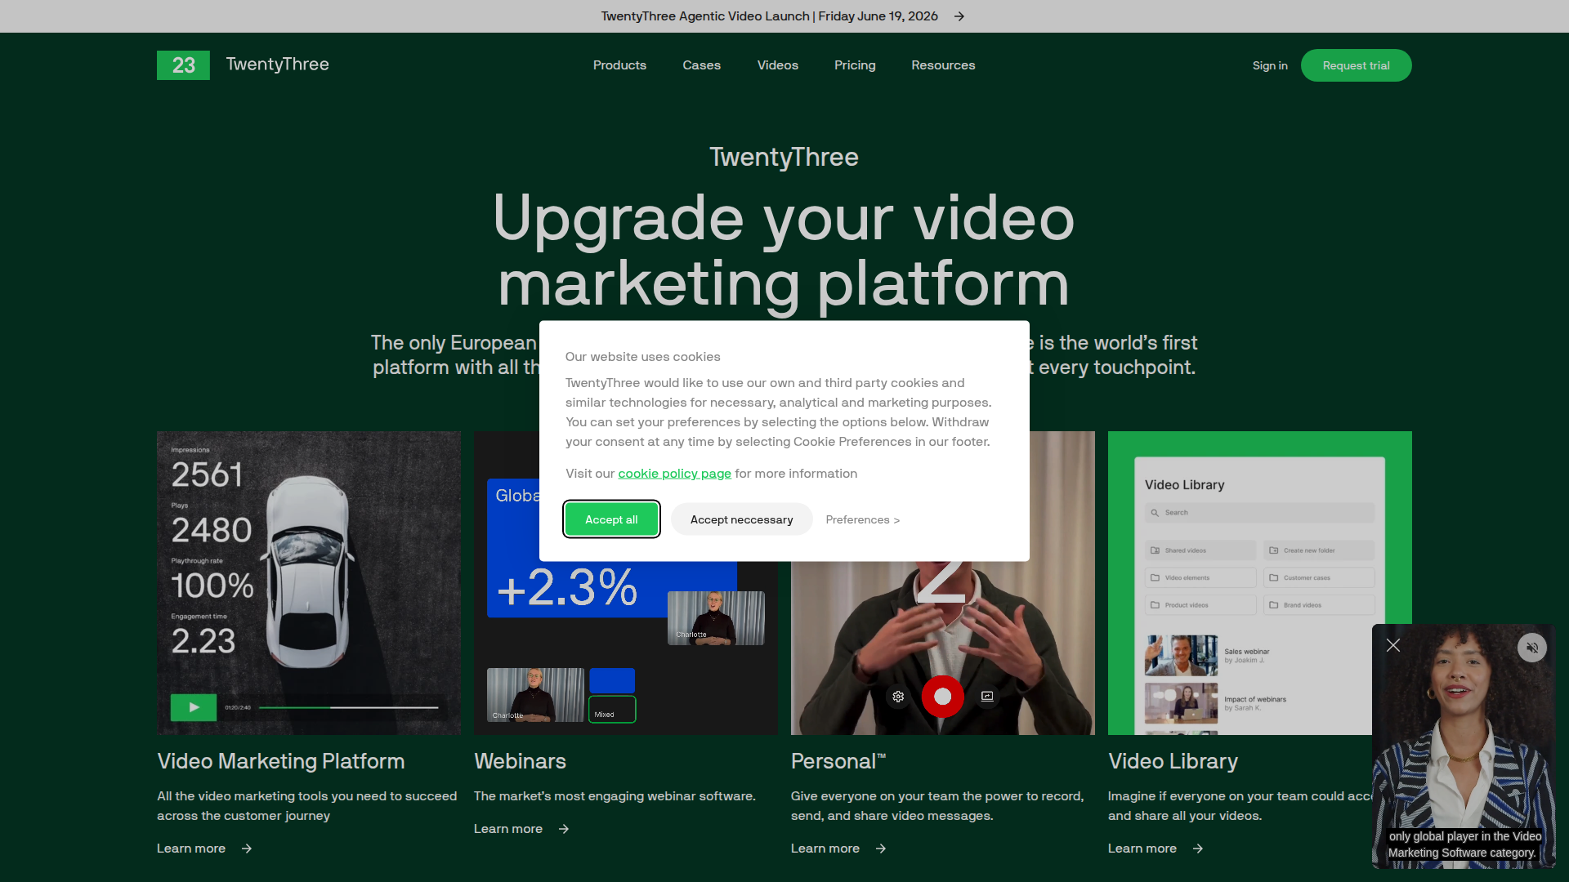Click the Our website uses cookies heading

643,357
